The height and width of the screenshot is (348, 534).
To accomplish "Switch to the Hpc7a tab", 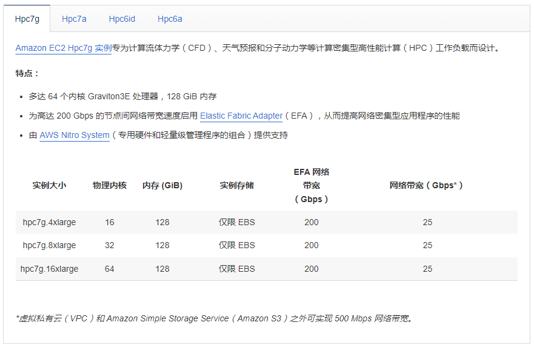I will (x=74, y=19).
